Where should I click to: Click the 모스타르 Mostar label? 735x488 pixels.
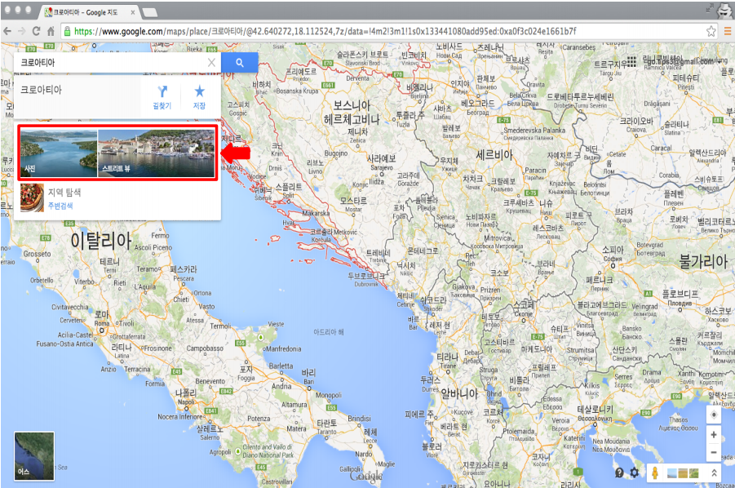point(353,201)
